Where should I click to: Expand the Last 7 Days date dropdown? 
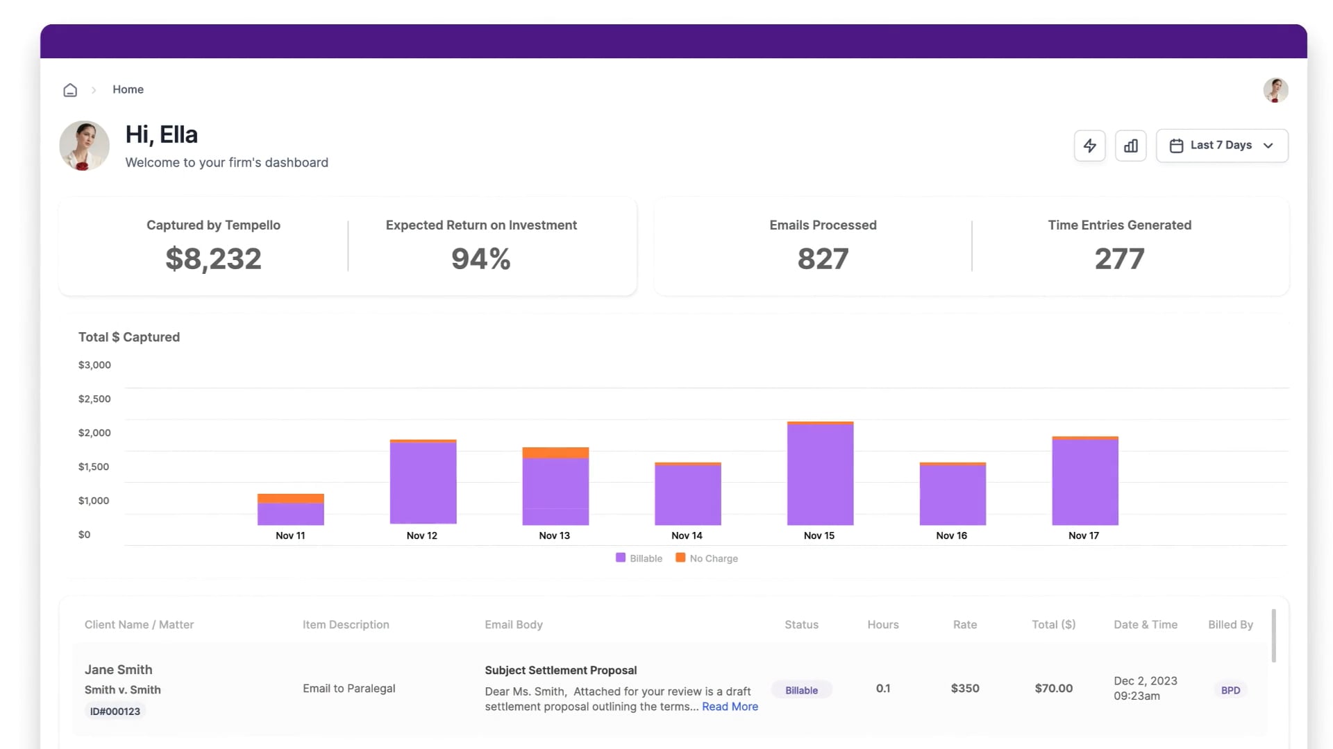coord(1221,146)
